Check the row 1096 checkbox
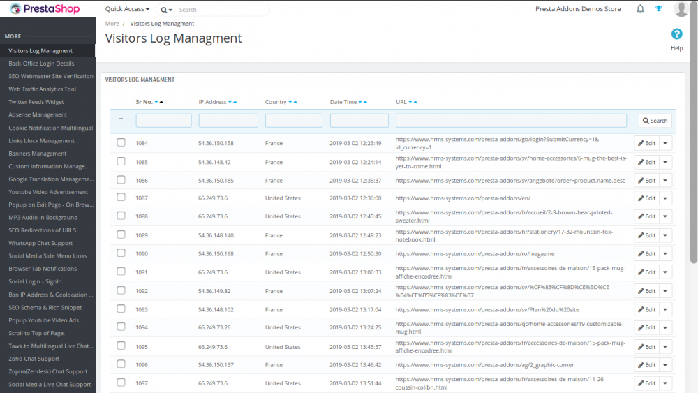Viewport: 698px width, 393px height. point(121,364)
